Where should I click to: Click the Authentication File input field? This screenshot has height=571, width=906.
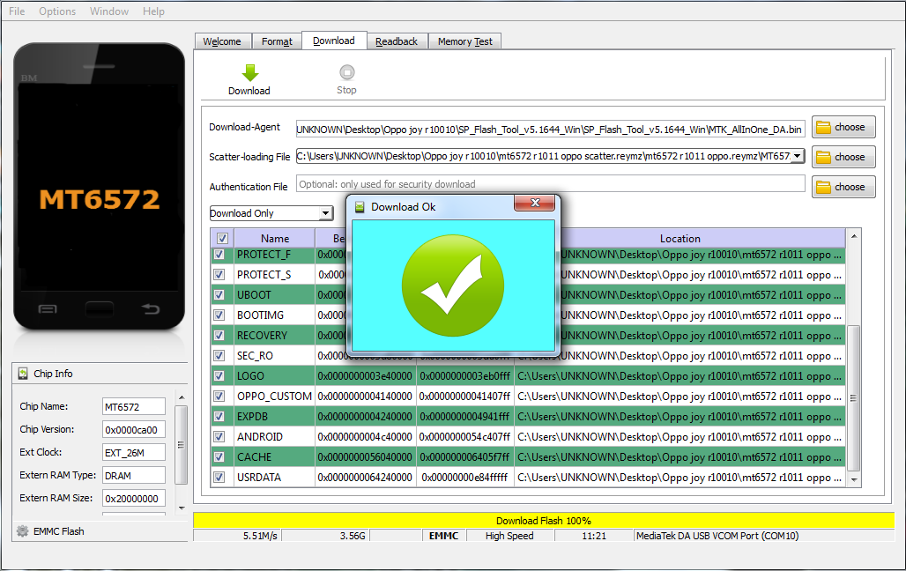[x=550, y=184]
